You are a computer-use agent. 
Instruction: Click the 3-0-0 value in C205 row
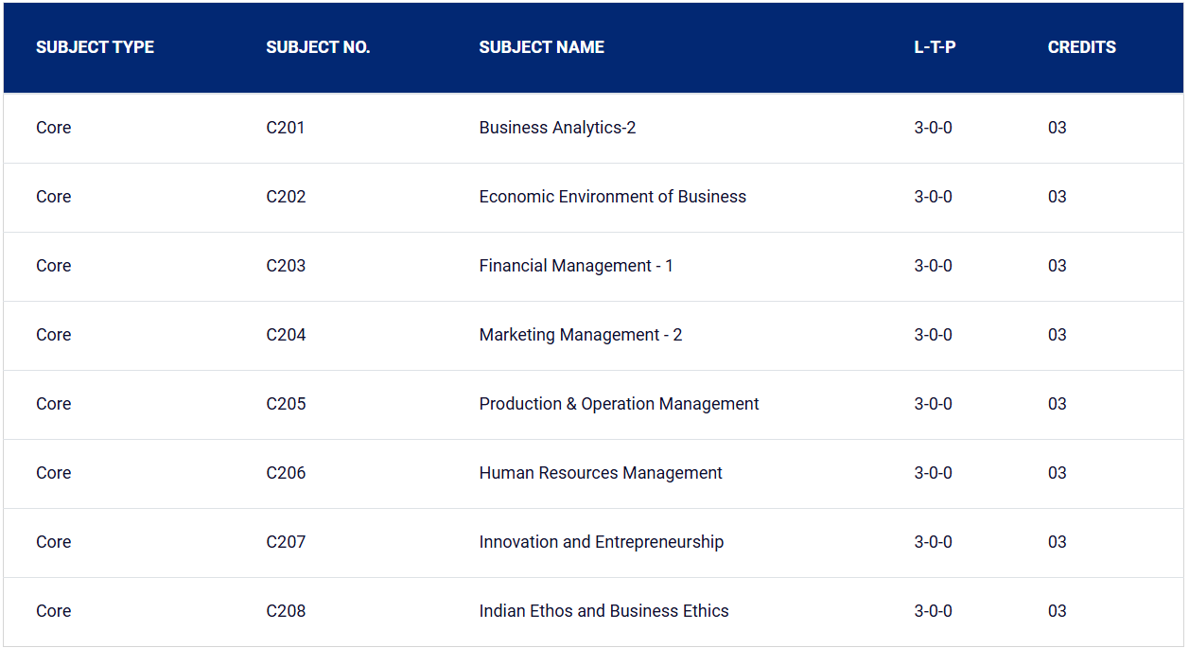click(933, 404)
